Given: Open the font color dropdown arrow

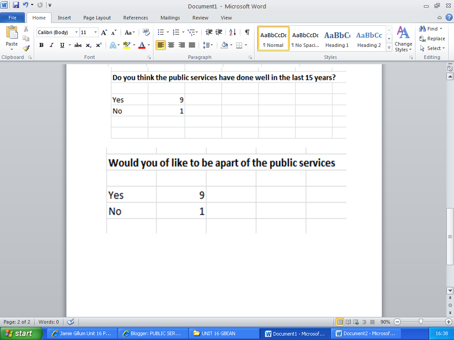Looking at the screenshot, I should click(x=149, y=45).
